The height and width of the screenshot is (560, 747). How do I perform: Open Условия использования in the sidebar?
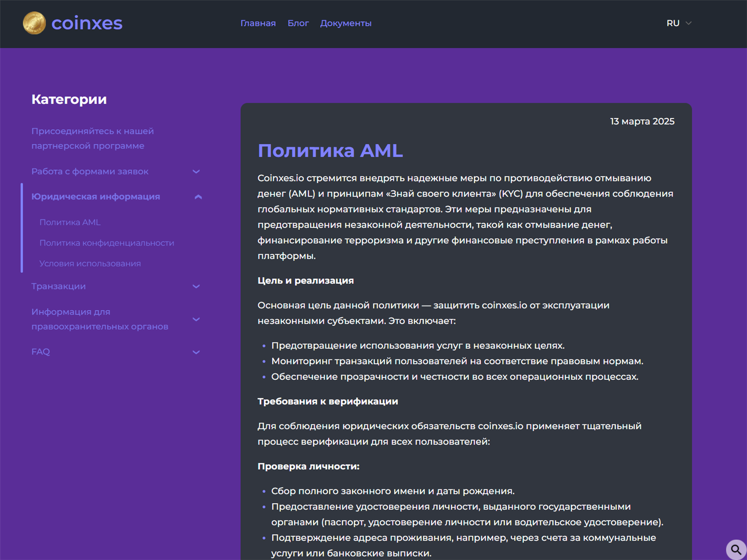90,263
